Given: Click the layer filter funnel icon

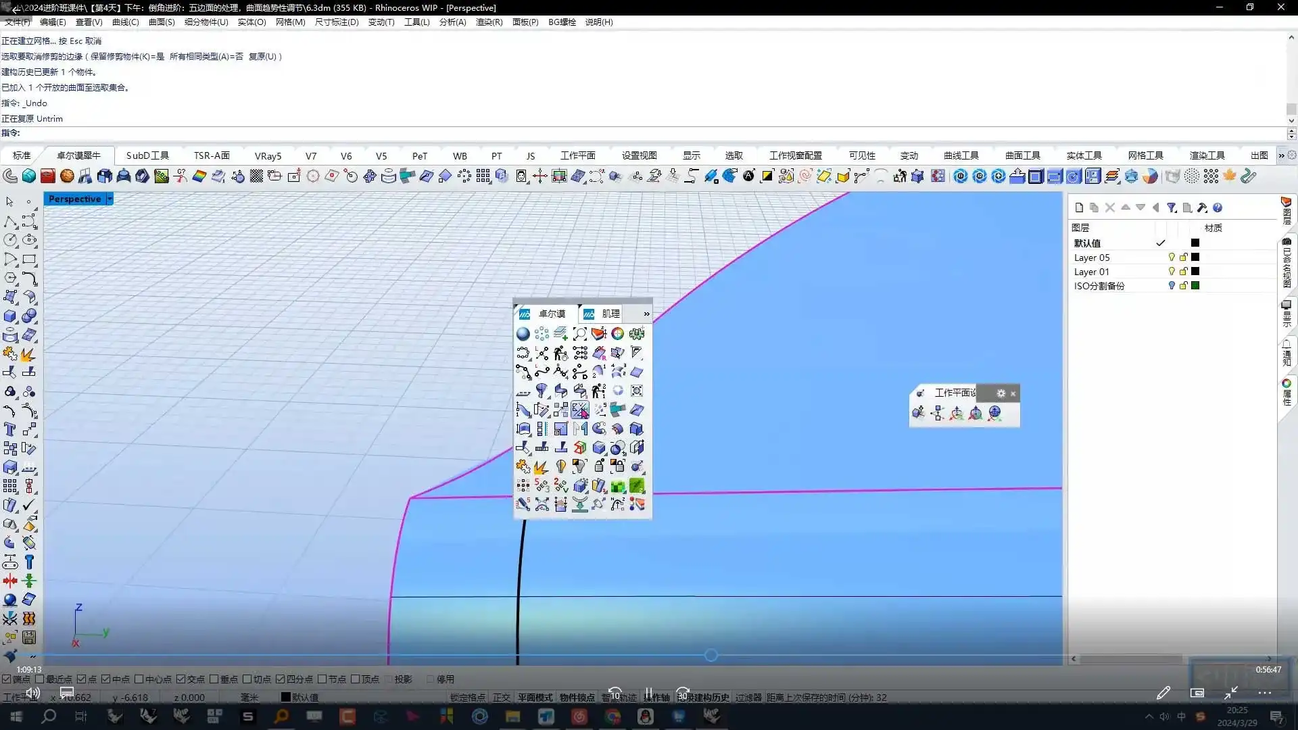Looking at the screenshot, I should point(1172,208).
